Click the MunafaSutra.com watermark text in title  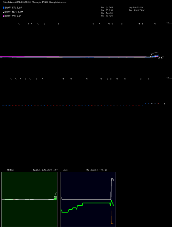58,2
